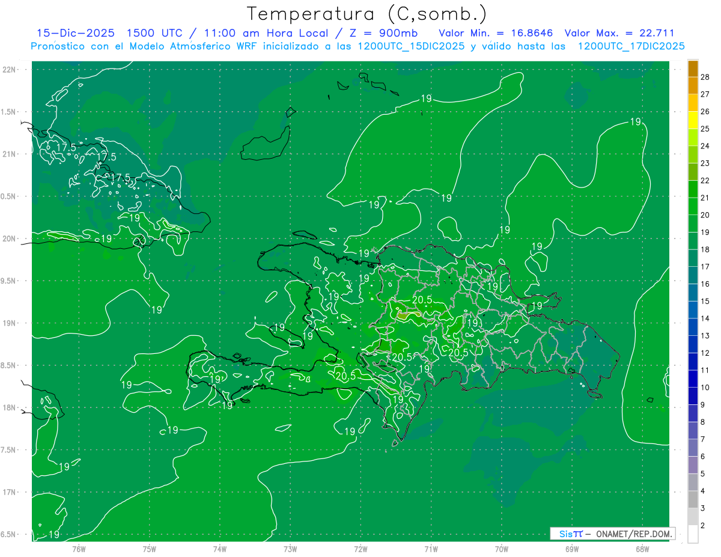Click the "72W" longitude axis label

coord(360,549)
